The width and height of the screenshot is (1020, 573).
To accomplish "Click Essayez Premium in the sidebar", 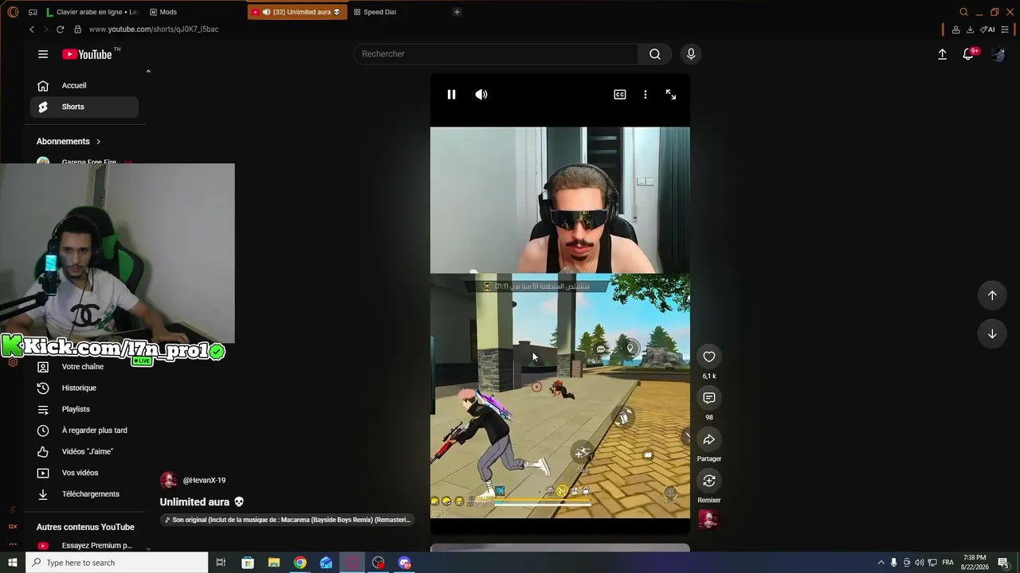I will pyautogui.click(x=84, y=546).
